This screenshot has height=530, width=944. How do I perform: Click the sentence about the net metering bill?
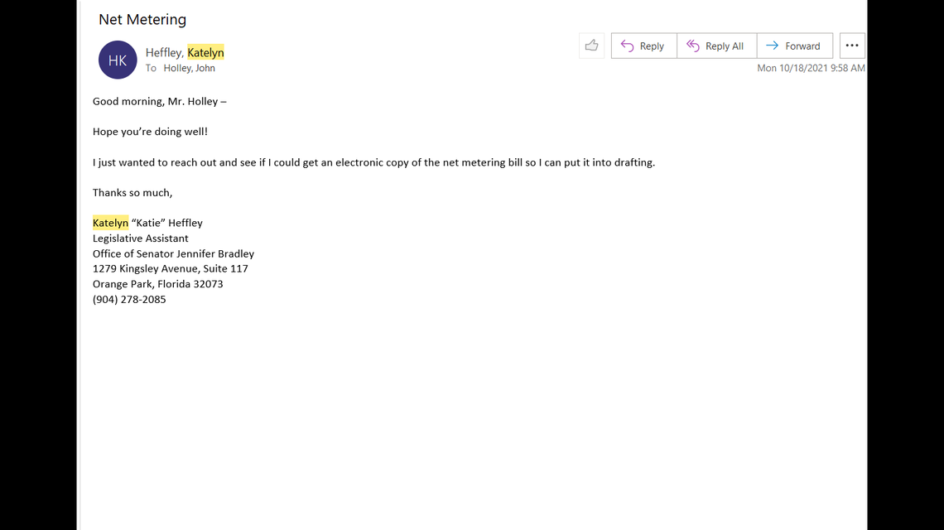pos(373,162)
